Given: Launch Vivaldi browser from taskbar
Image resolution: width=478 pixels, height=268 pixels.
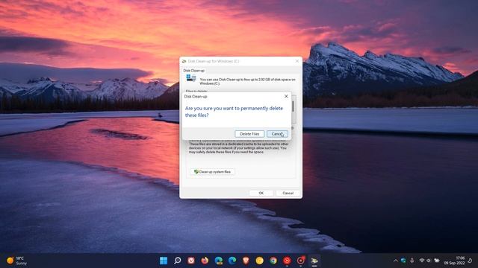Looking at the screenshot, I should (191, 261).
